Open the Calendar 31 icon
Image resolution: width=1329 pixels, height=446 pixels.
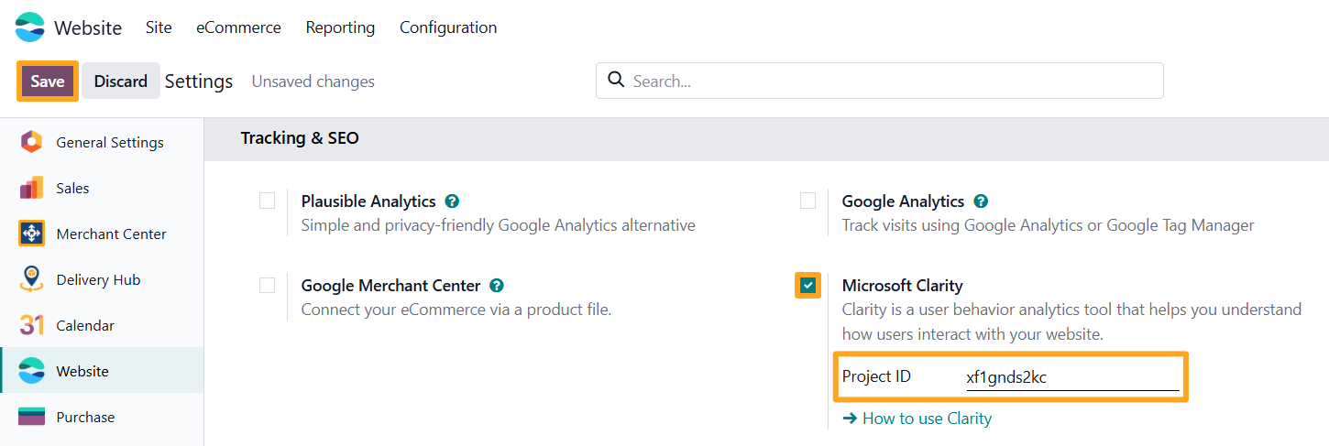pos(31,325)
